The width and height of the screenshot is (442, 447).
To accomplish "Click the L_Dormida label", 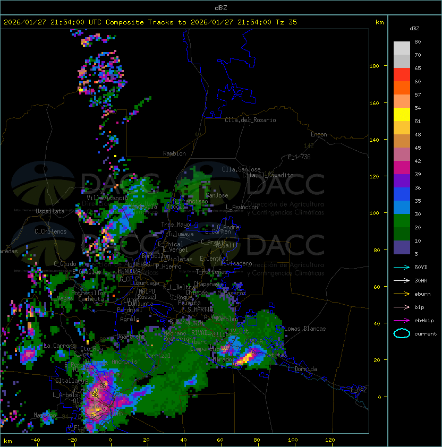I will tap(302, 369).
